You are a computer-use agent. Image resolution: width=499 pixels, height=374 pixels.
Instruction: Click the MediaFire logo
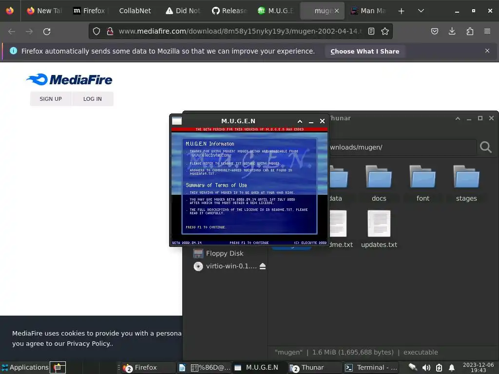tap(69, 79)
